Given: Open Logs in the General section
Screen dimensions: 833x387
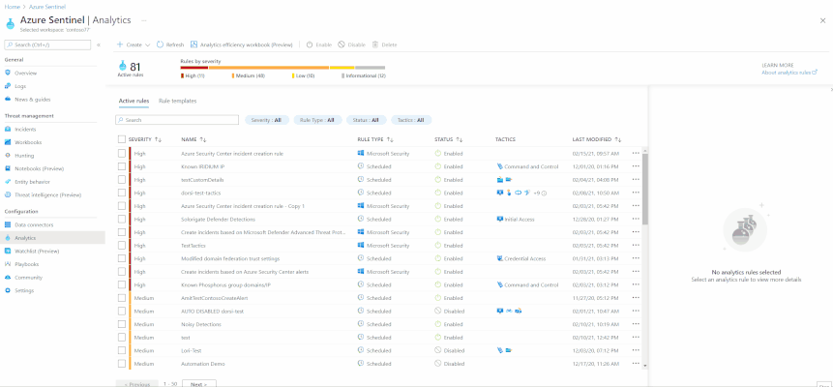Looking at the screenshot, I should 20,86.
